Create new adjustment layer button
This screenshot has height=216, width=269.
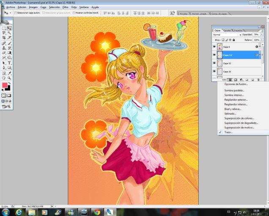point(242,80)
